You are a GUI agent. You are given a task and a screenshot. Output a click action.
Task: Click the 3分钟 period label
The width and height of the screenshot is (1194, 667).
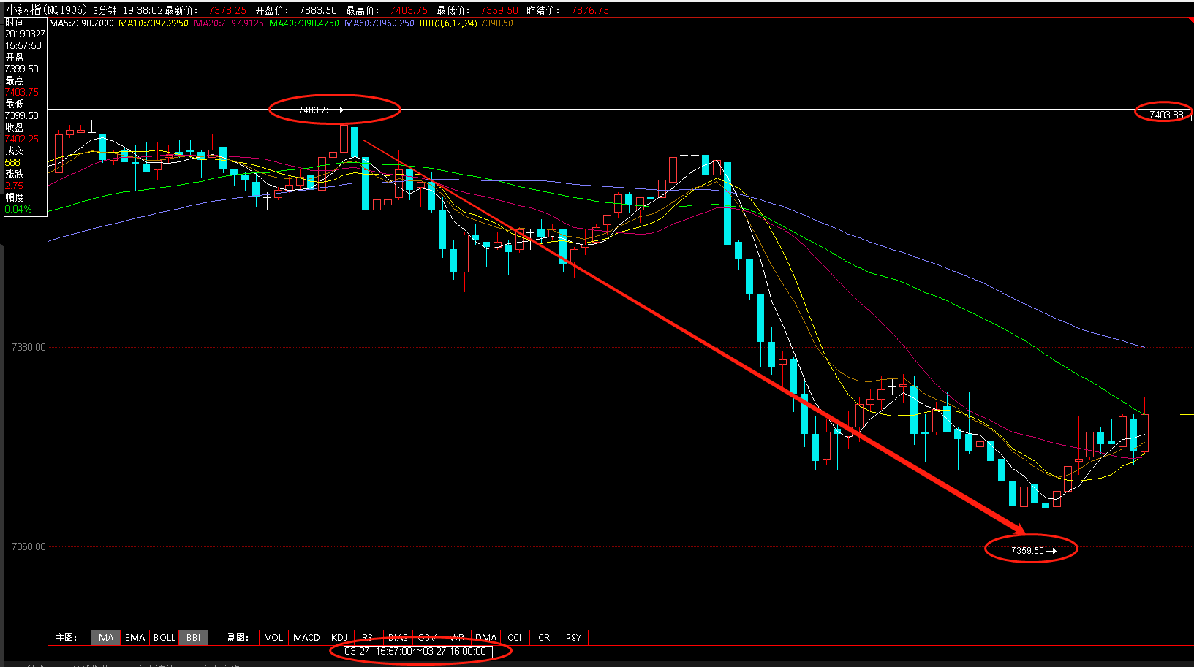[x=105, y=10]
